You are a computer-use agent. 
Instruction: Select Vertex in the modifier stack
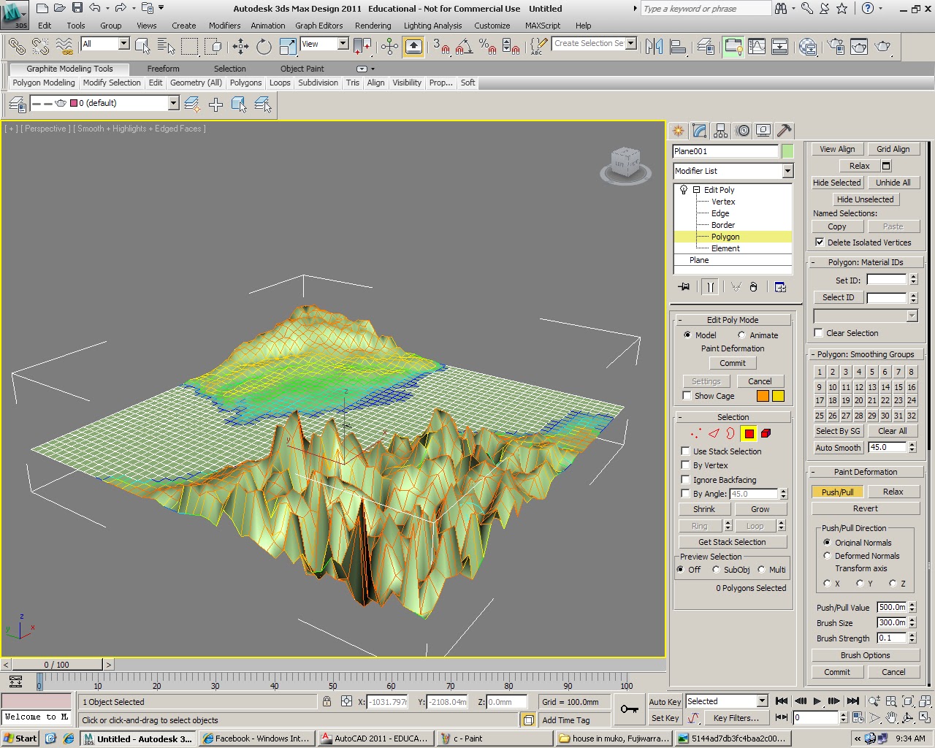click(723, 202)
